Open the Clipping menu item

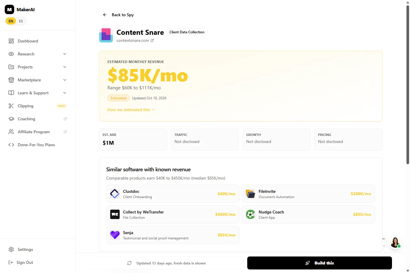tap(38, 106)
